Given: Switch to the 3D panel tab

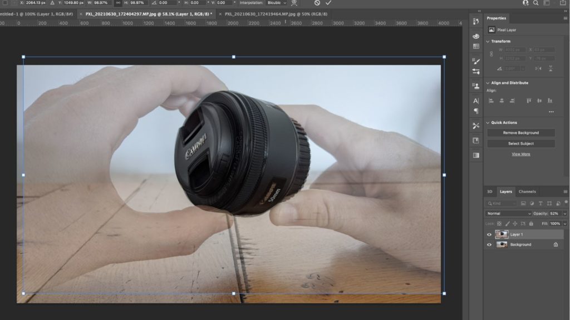Looking at the screenshot, I should coord(490,192).
